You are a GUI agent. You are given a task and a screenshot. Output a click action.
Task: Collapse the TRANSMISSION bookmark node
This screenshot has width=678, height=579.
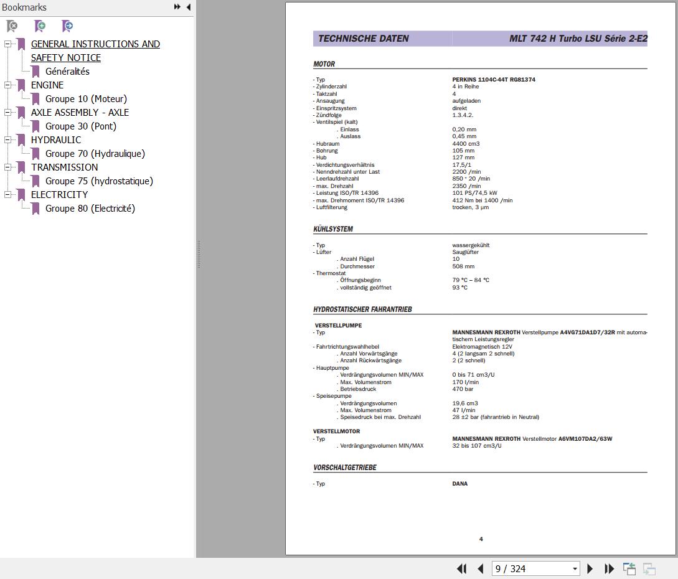pyautogui.click(x=7, y=167)
